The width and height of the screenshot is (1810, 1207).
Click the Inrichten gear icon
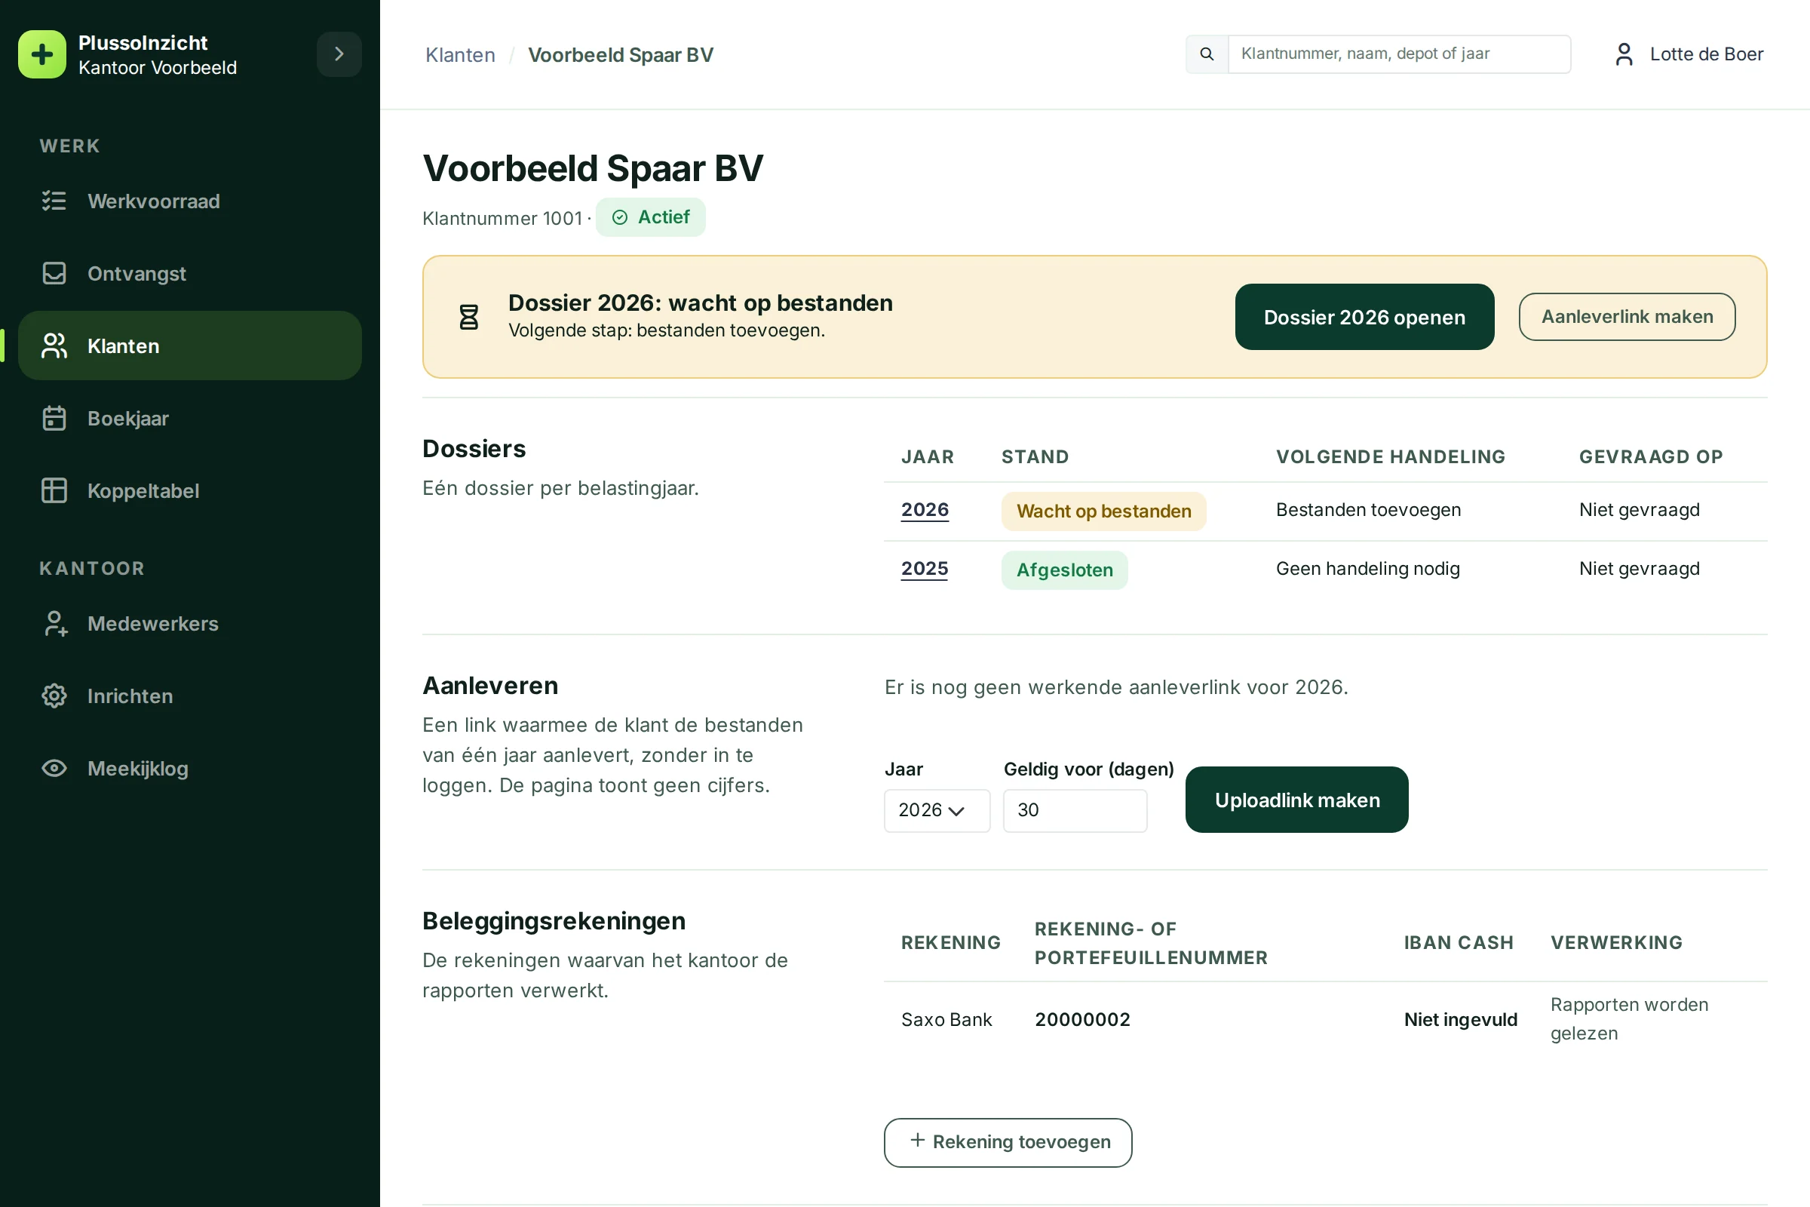point(54,696)
